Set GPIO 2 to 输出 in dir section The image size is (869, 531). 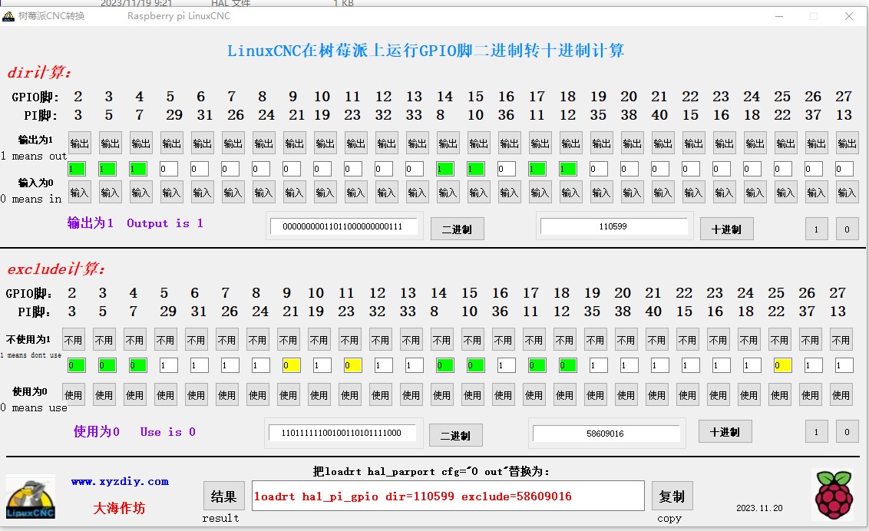pos(79,144)
